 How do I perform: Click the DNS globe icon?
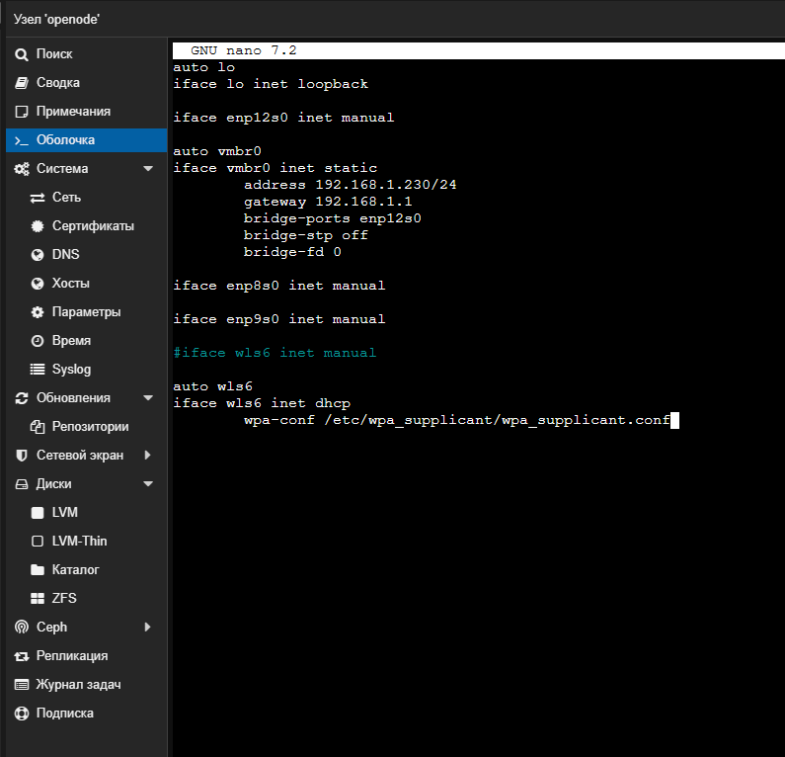coord(38,255)
